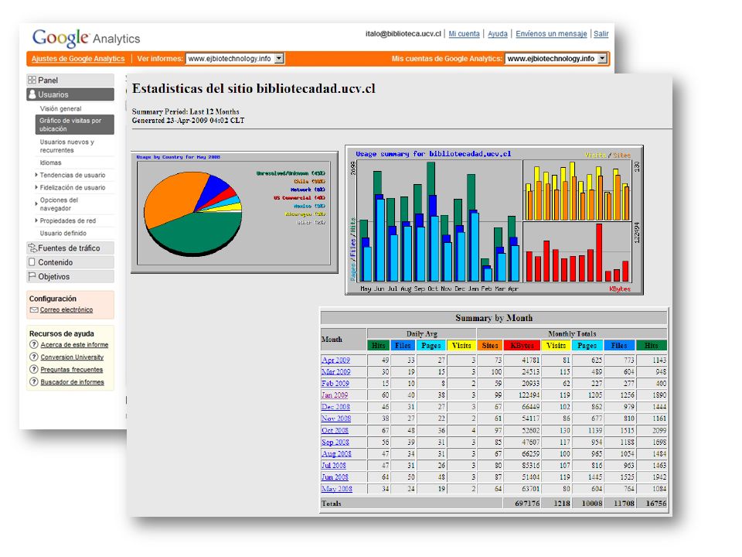Click Envíenos un mensaje link
Viewport: 742px width, 557px height.
551,33
